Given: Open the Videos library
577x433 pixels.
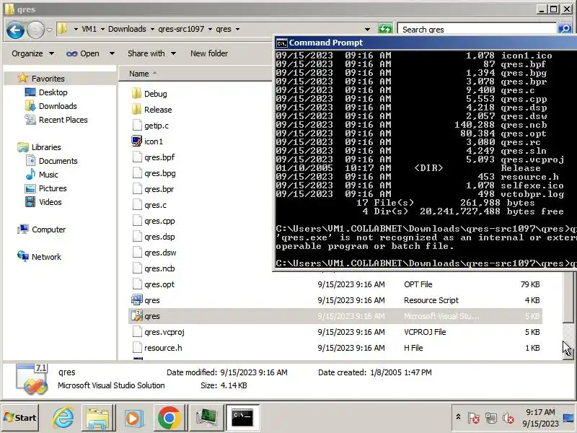Looking at the screenshot, I should pos(50,202).
